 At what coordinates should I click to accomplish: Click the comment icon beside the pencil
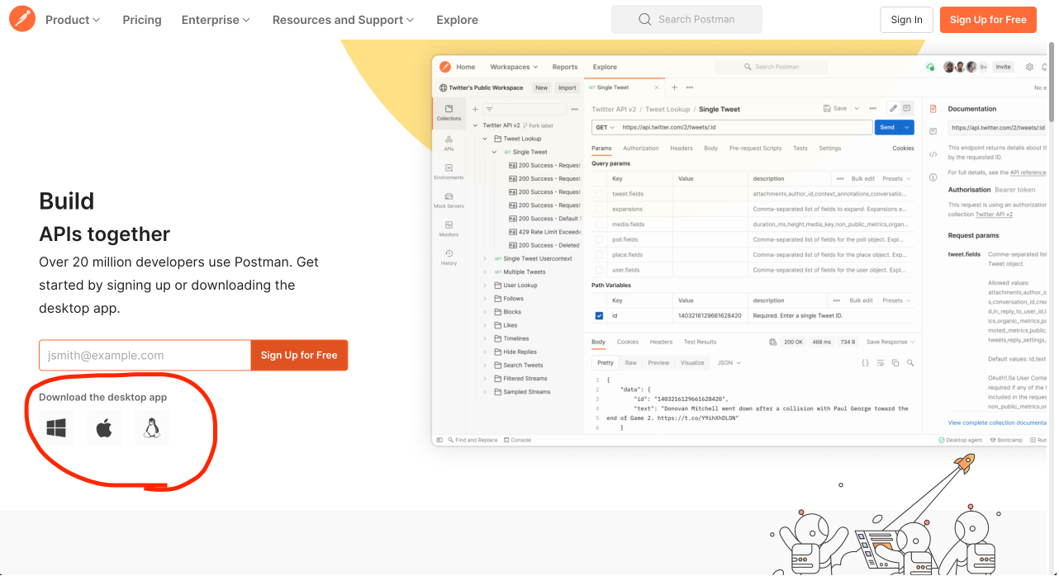click(x=906, y=108)
